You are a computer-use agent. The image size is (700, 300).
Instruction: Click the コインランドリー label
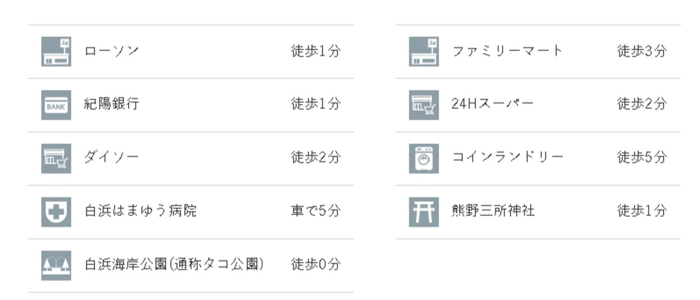click(507, 158)
